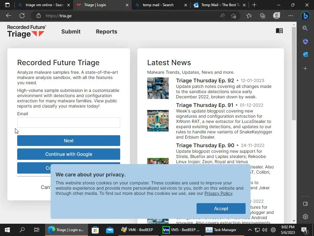Toggle the sidebar hide panel icon
The image size is (314, 236).
click(305, 204)
